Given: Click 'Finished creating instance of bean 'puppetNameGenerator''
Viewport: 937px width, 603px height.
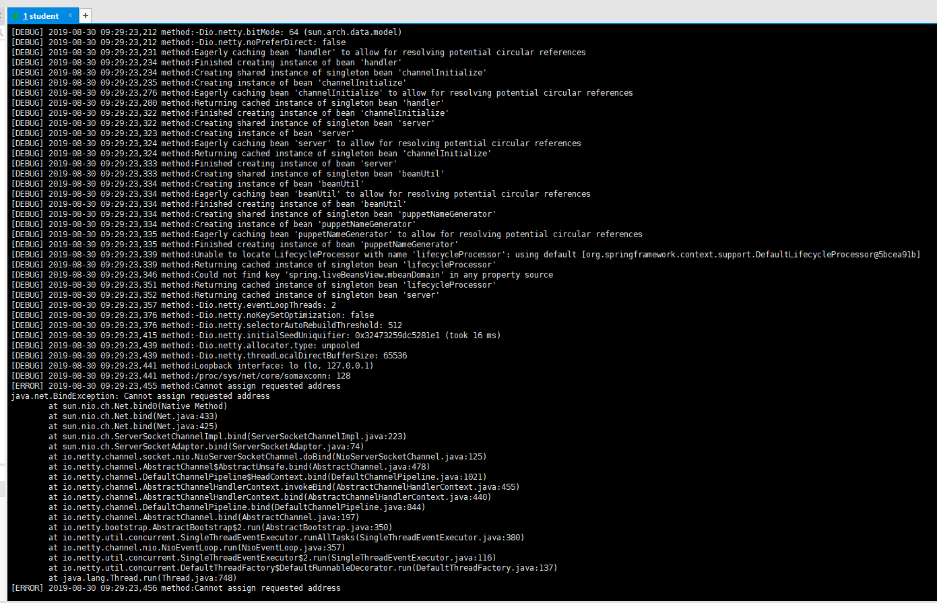Looking at the screenshot, I should [235, 245].
